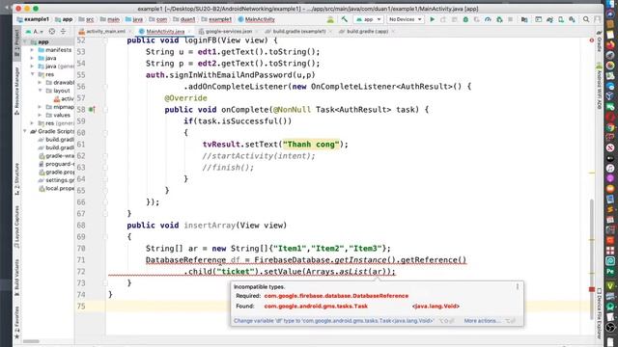Open the Favorites side tab
The width and height of the screenshot is (618, 347).
(x=16, y=322)
